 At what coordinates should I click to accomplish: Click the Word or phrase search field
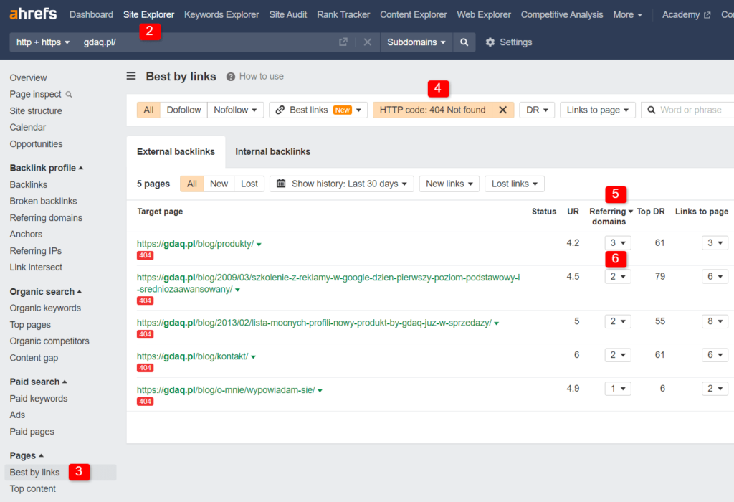pos(692,110)
